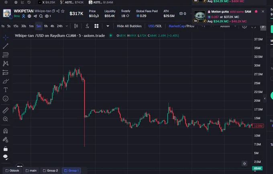Image resolution: width=273 pixels, height=174 pixels.
Task: Toggle MarketCap/Price axis display
Action: (x=181, y=26)
